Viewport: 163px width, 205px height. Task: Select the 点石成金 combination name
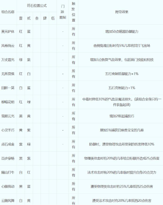(8, 144)
